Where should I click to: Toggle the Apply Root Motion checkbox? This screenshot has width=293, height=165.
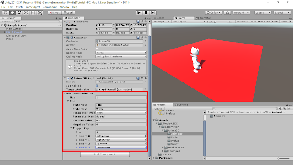pyautogui.click(x=97, y=49)
